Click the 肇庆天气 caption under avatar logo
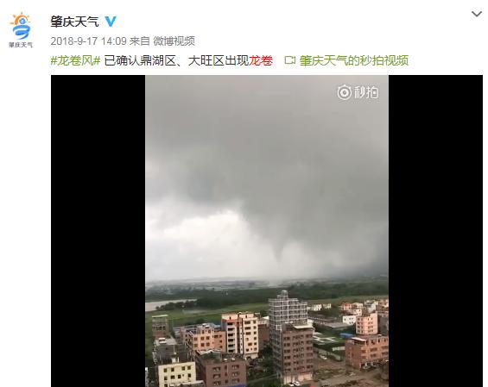 coord(21,45)
